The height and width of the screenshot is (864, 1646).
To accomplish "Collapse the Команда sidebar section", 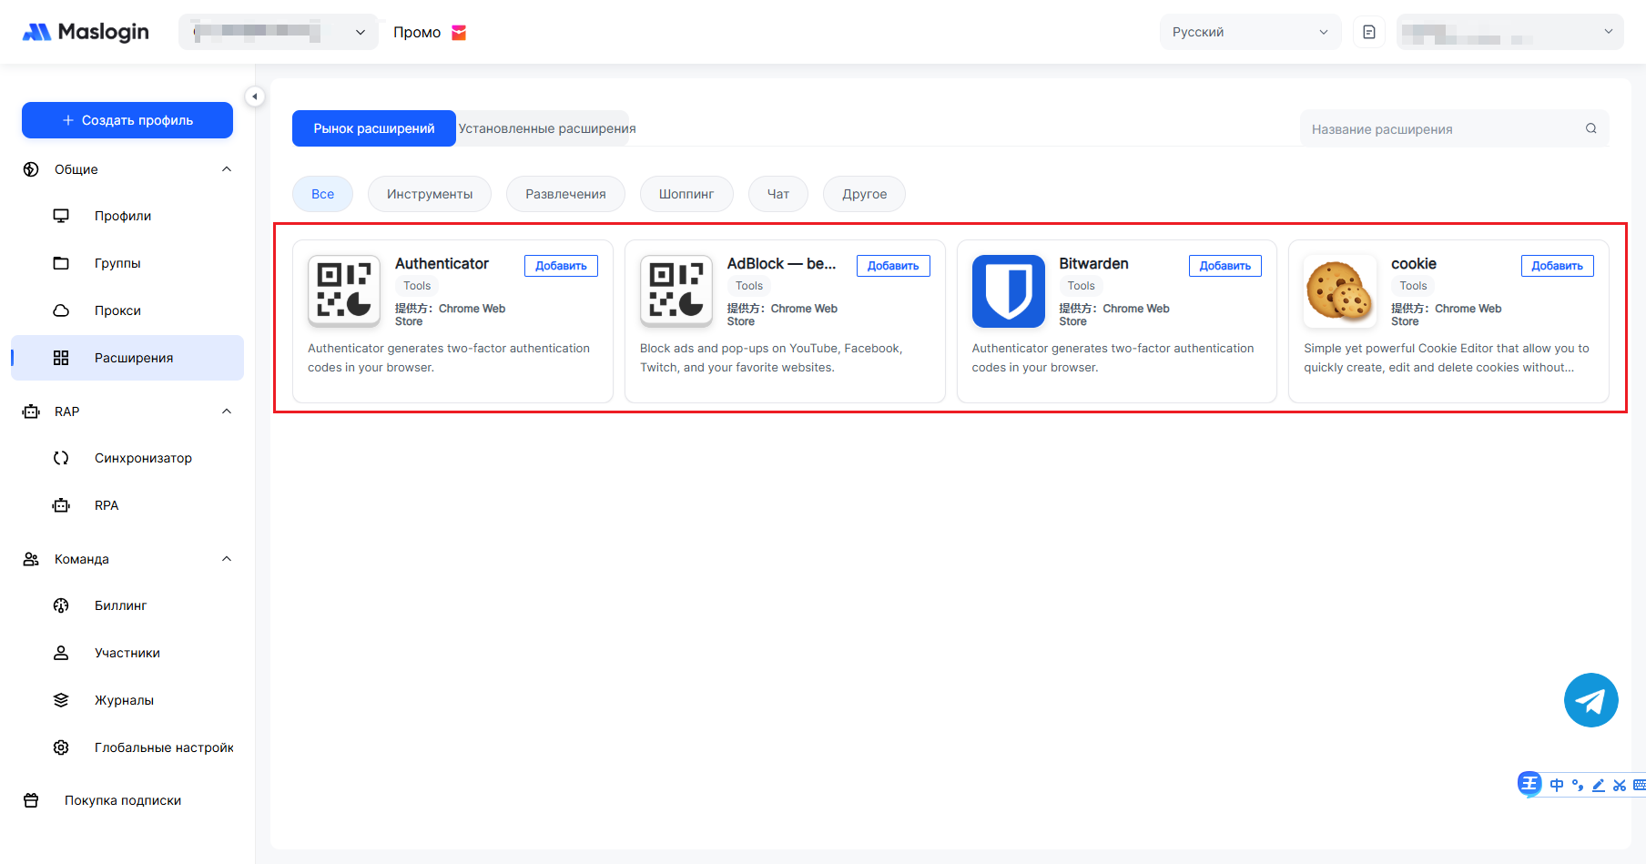I will [227, 559].
